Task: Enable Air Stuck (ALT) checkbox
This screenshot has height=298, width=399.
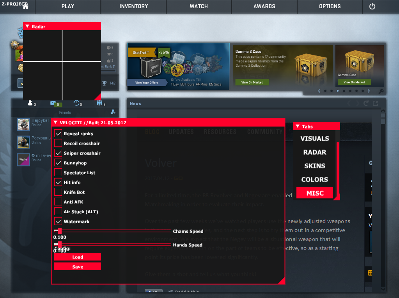Action: [x=58, y=211]
